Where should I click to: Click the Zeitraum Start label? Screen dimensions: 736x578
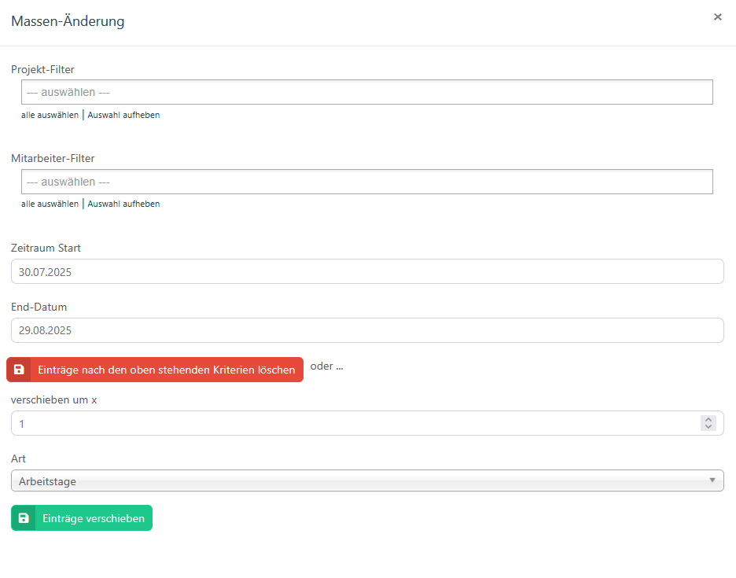click(46, 248)
